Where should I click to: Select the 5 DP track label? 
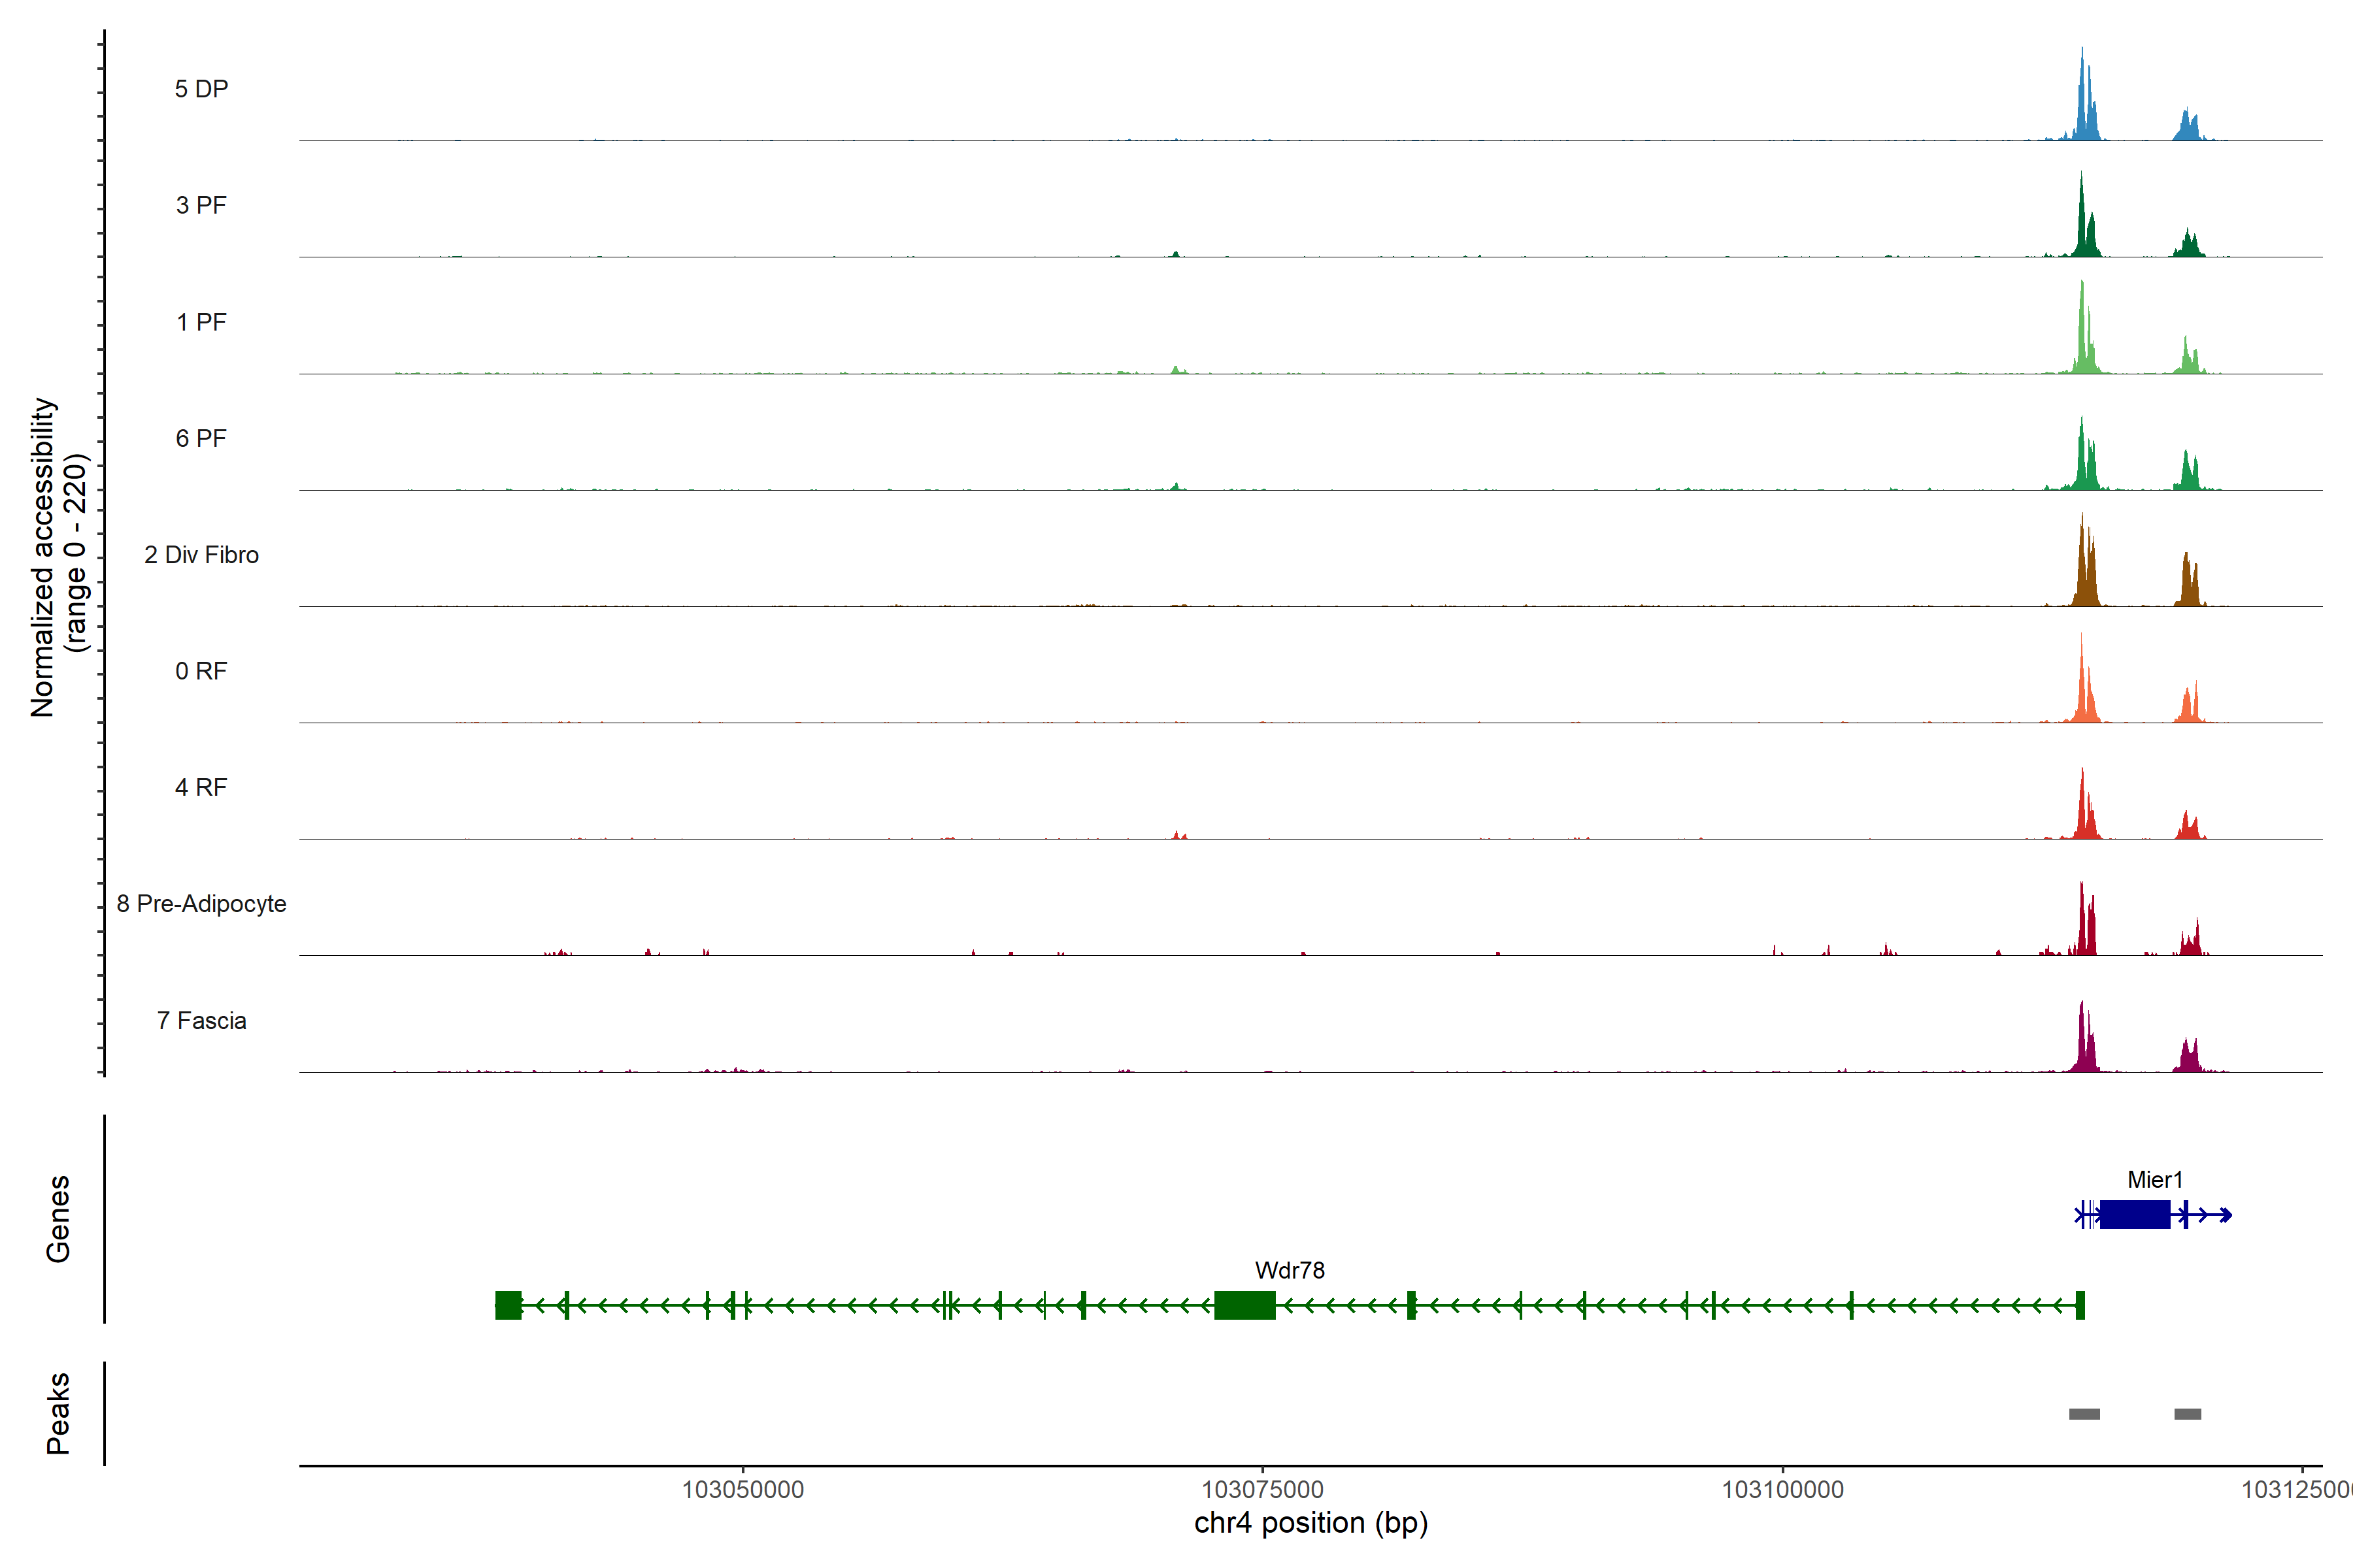coord(201,89)
